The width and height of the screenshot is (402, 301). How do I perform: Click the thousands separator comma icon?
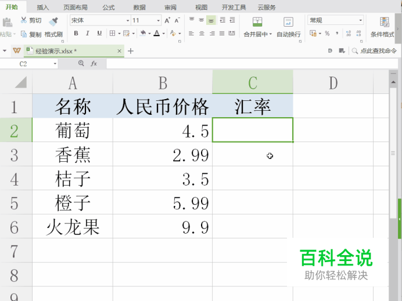337,33
